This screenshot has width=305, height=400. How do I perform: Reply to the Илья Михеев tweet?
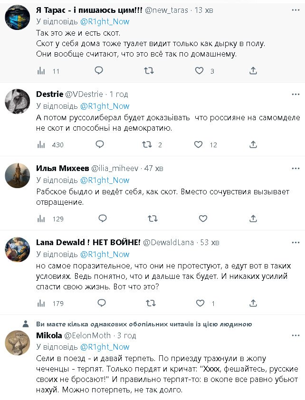tap(102, 219)
